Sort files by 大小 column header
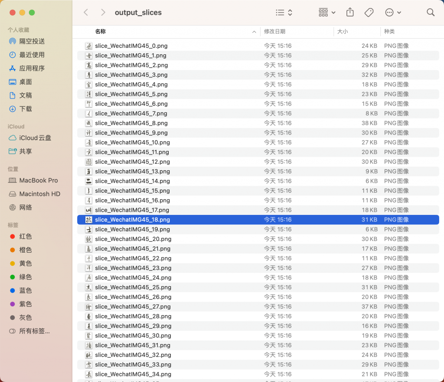The width and height of the screenshot is (444, 382). 342,32
